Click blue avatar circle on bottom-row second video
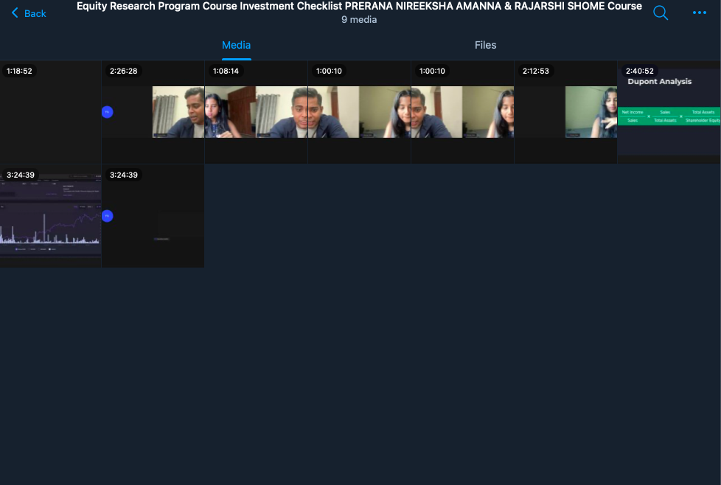This screenshot has width=721, height=485. (107, 216)
